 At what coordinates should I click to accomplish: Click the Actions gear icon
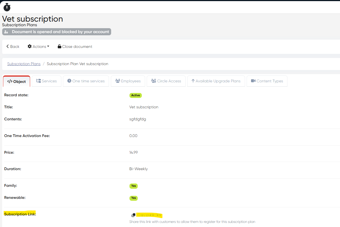[x=30, y=46]
